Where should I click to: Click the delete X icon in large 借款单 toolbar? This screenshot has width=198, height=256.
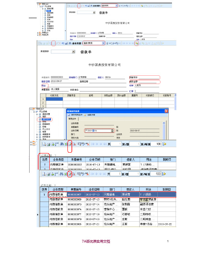pyautogui.click(x=60, y=43)
